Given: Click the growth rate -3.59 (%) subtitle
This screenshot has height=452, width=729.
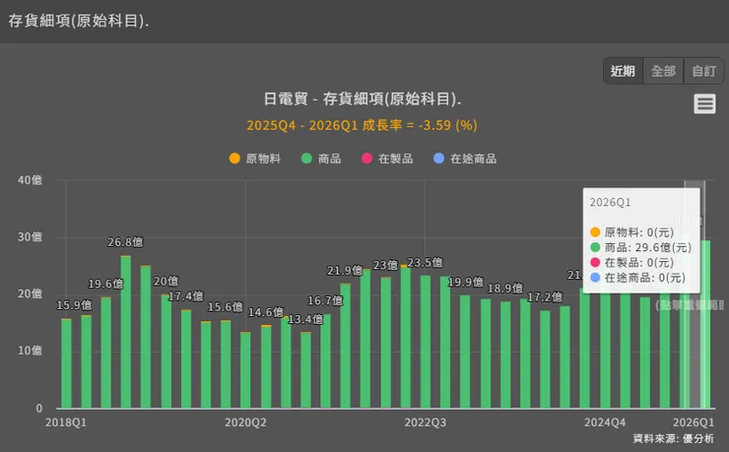Looking at the screenshot, I should (x=362, y=125).
